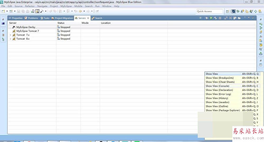Switch to the Java perspective icon
This screenshot has height=142, width=264.
click(251, 11)
